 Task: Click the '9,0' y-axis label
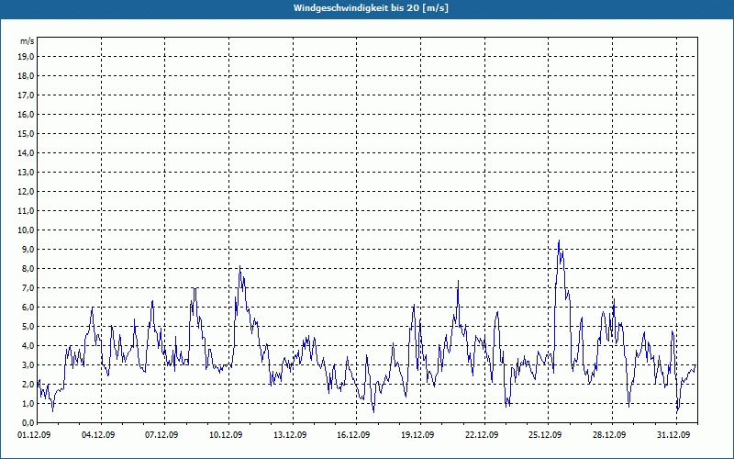pos(28,249)
